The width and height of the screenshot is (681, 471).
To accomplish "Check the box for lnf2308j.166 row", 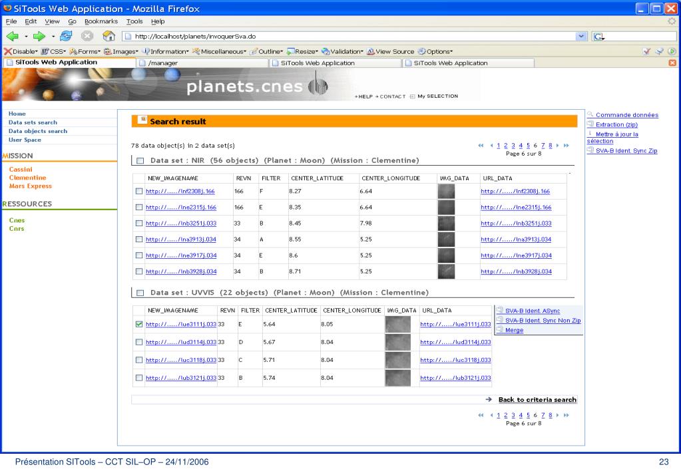I will [139, 191].
